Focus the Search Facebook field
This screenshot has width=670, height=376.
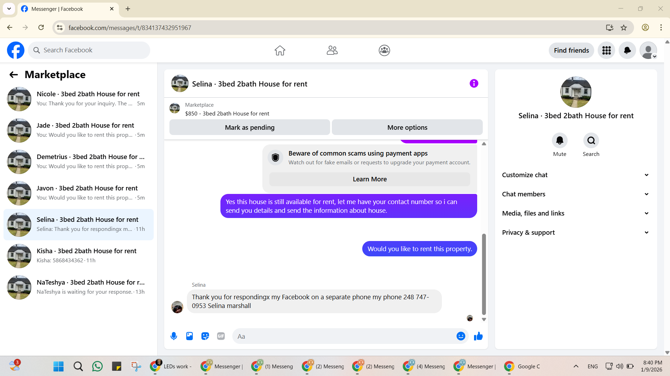coord(89,50)
